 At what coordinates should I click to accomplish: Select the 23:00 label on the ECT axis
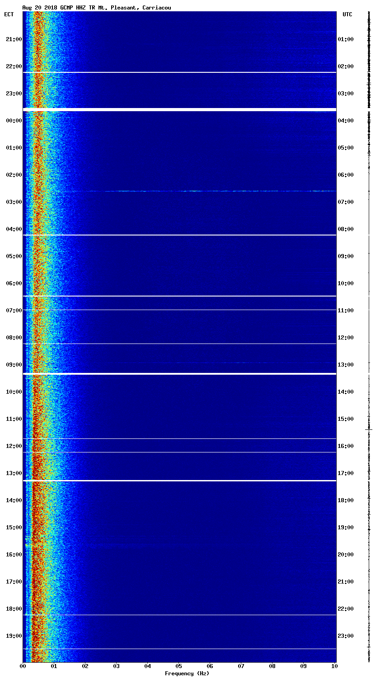[14, 94]
